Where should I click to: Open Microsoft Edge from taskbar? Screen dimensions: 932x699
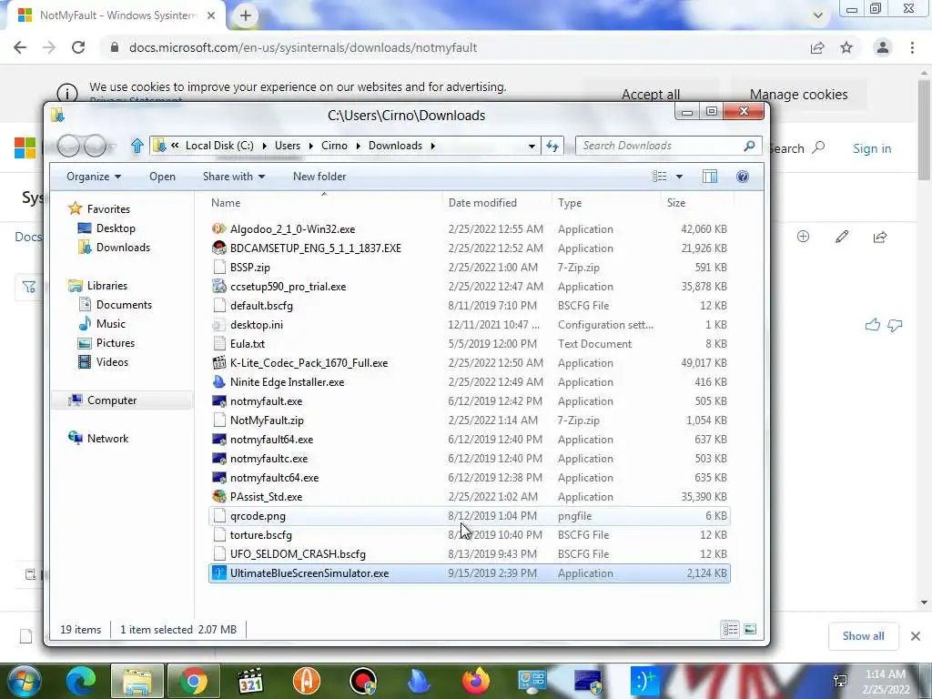point(80,681)
